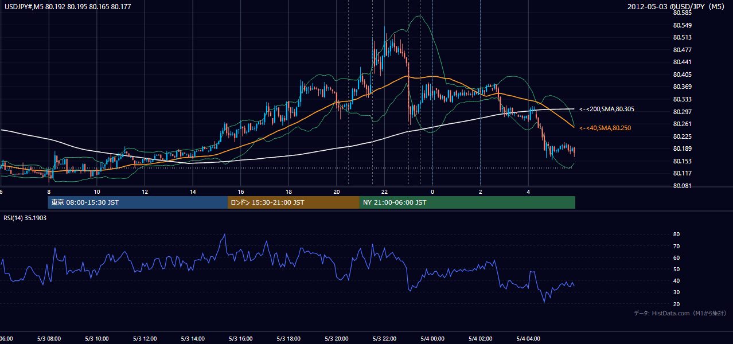
Task: Click the 5/3 20:00 date label
Action: [336, 338]
